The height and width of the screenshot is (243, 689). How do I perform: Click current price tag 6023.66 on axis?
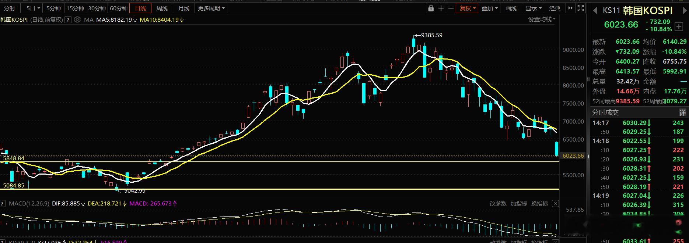tap(573, 156)
